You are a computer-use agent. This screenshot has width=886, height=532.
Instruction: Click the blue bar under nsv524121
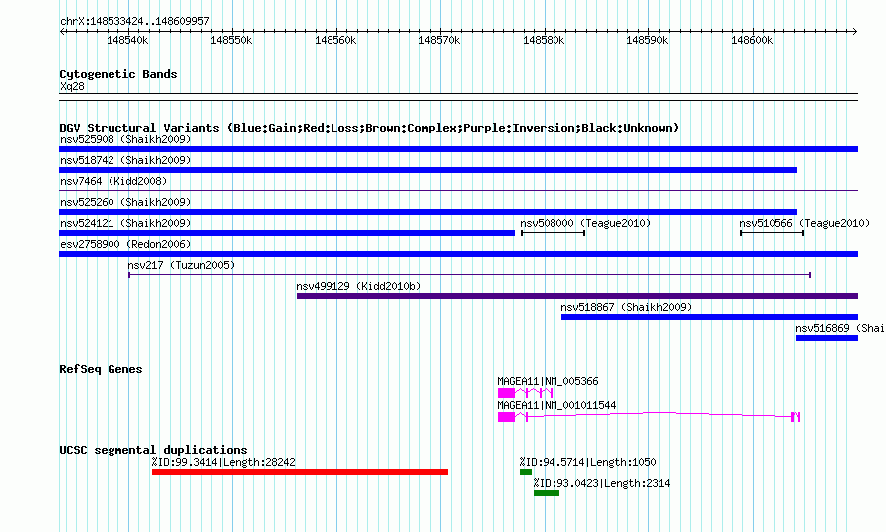pyautogui.click(x=287, y=233)
